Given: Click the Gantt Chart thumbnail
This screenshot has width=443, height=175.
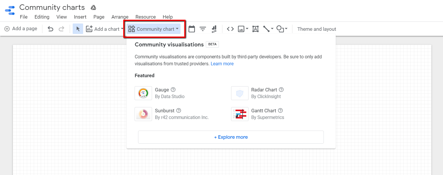Looking at the screenshot, I should [x=240, y=114].
